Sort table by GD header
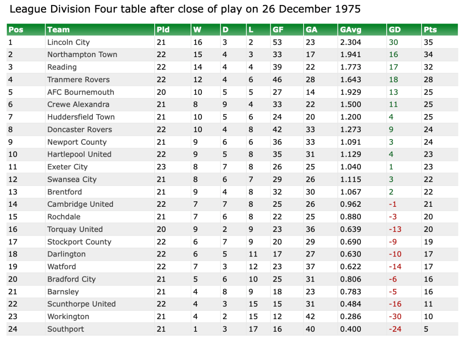Image resolution: width=464 pixels, height=341 pixels. (394, 30)
